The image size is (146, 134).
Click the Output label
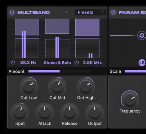pos(95,124)
